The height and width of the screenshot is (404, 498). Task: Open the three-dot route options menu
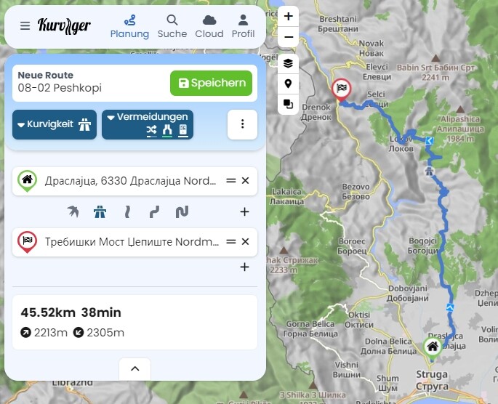coord(242,124)
